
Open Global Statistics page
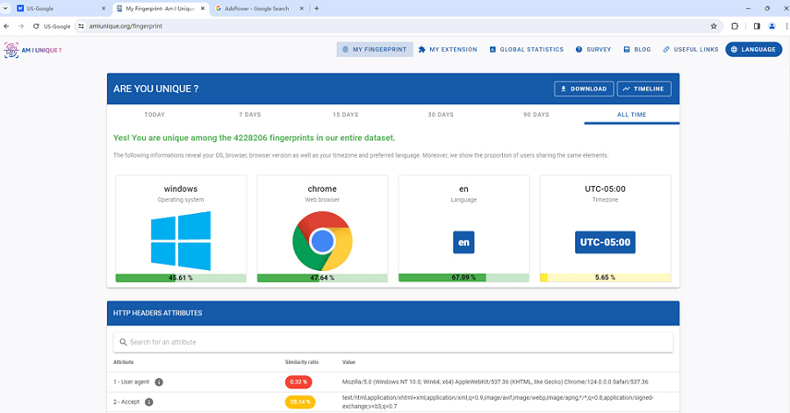tap(527, 49)
